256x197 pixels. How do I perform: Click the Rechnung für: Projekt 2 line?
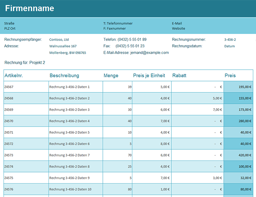pyautogui.click(x=25, y=62)
